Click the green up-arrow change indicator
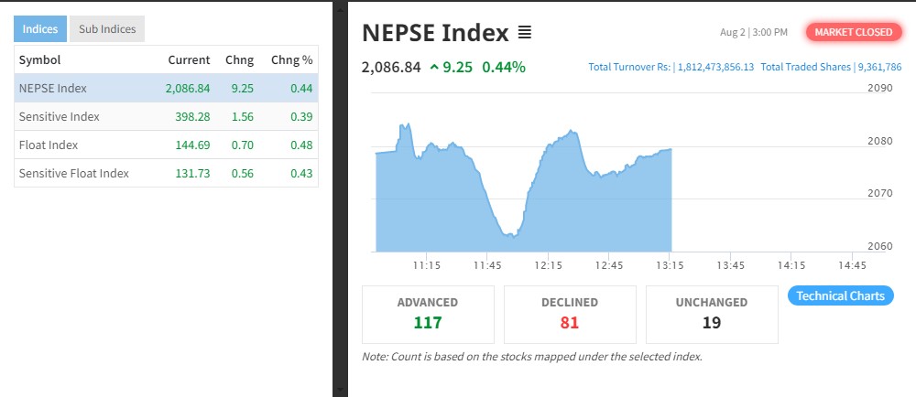 point(433,67)
